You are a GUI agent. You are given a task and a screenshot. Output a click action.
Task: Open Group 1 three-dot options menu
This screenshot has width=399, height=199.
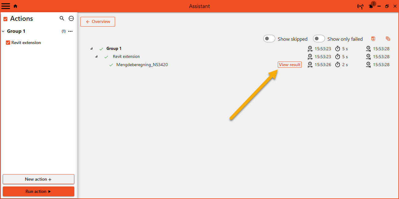click(x=70, y=31)
